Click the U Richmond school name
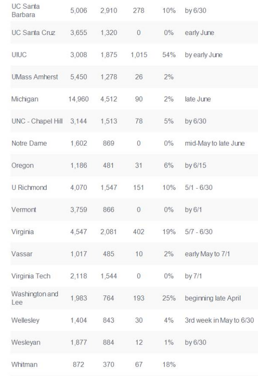 [29, 187]
